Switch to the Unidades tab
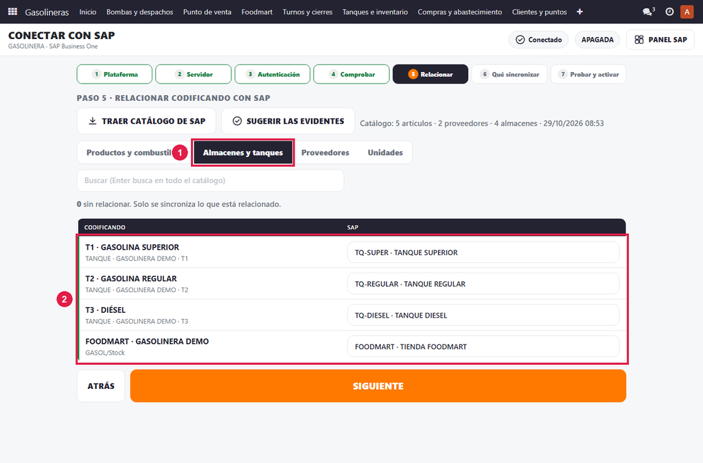The width and height of the screenshot is (703, 463). [x=385, y=153]
